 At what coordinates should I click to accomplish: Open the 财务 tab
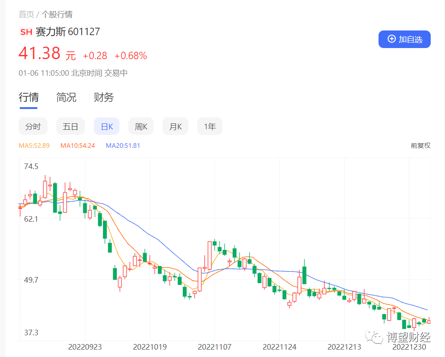[x=104, y=97]
